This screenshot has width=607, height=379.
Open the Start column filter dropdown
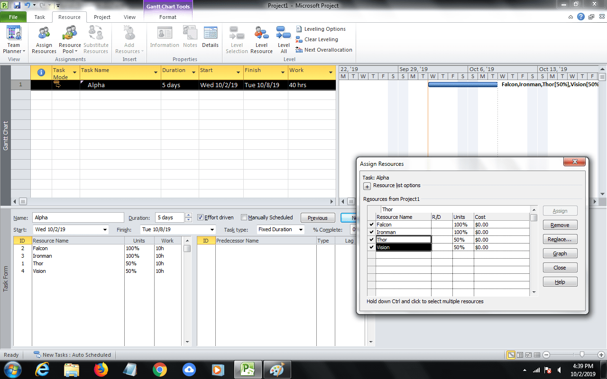pos(238,72)
